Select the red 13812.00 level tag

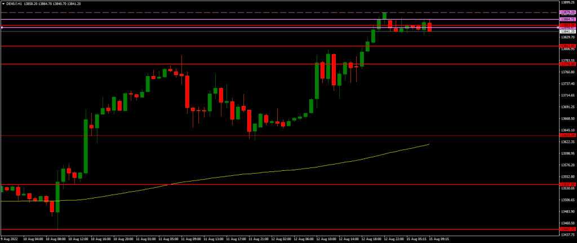click(x=567, y=46)
